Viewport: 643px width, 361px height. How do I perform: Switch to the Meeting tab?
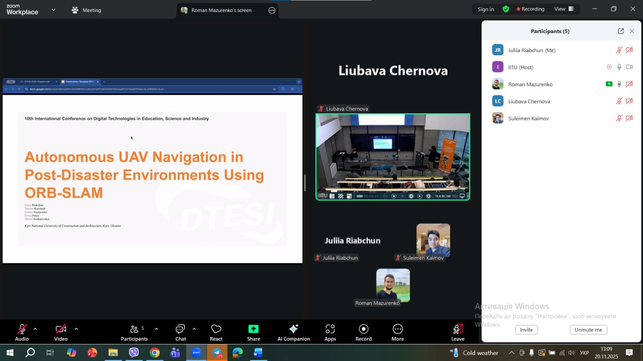86,10
